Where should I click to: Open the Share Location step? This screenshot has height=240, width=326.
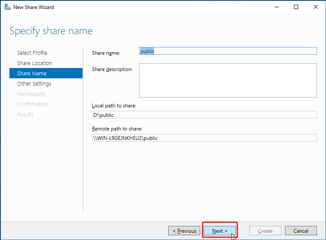coord(35,63)
